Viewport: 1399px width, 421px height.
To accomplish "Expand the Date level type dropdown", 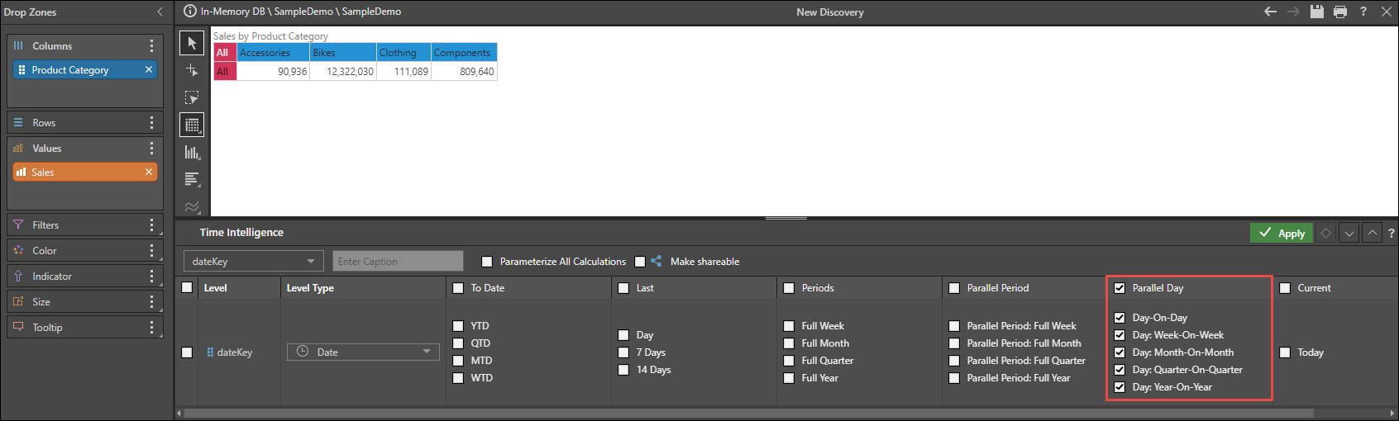I will 363,352.
